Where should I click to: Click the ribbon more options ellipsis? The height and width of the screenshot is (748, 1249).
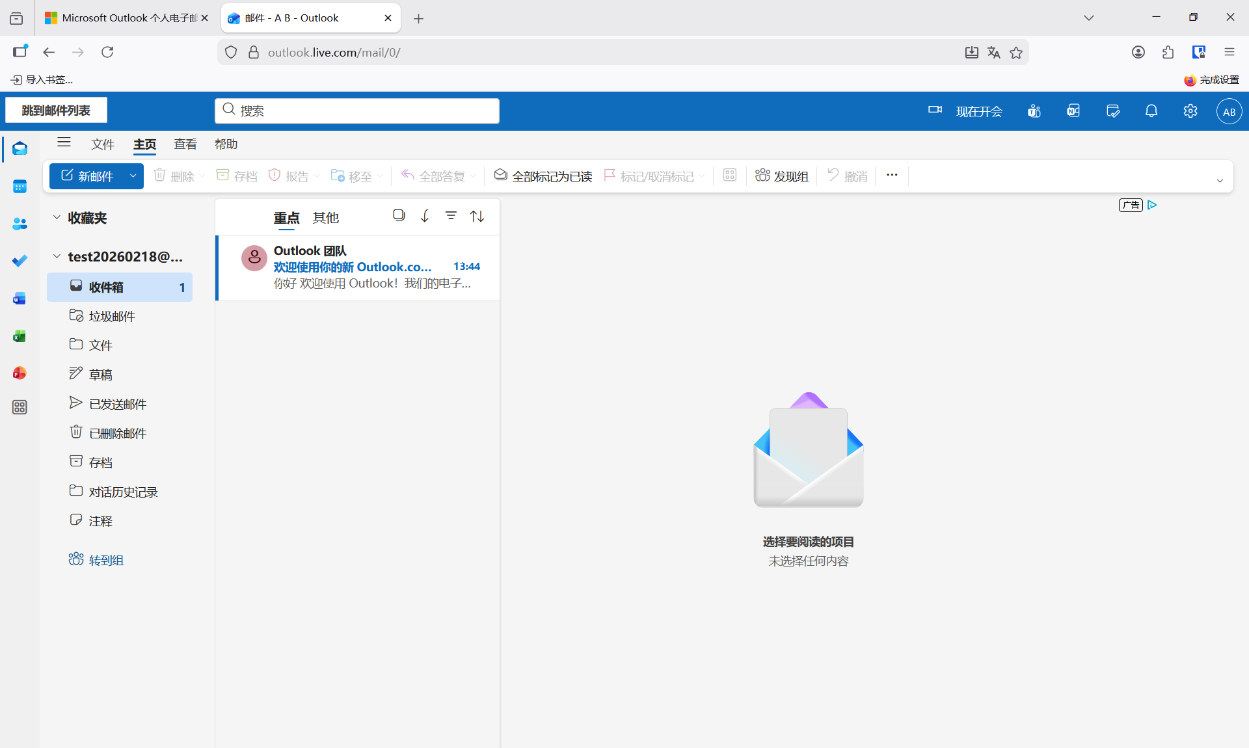[x=892, y=175]
